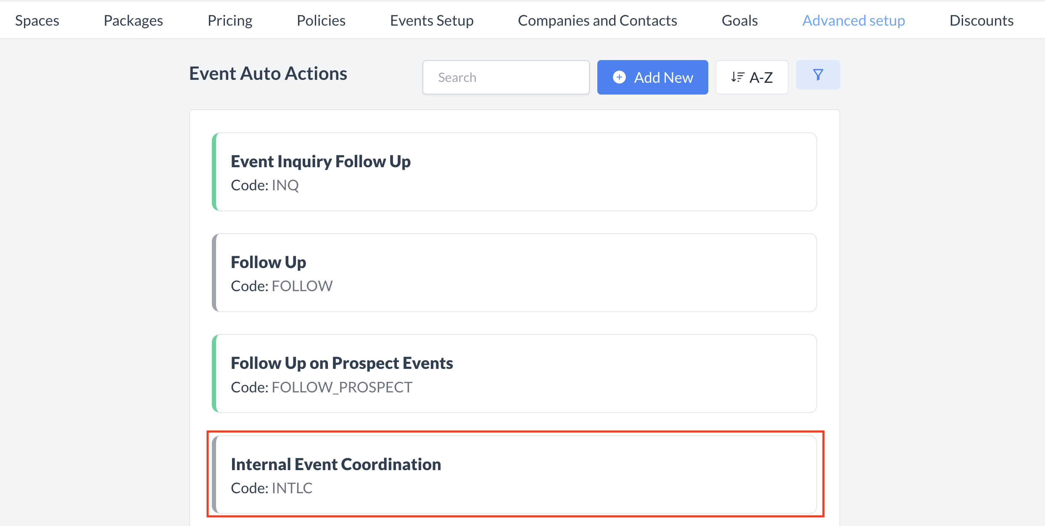Open the Goals section

point(739,20)
